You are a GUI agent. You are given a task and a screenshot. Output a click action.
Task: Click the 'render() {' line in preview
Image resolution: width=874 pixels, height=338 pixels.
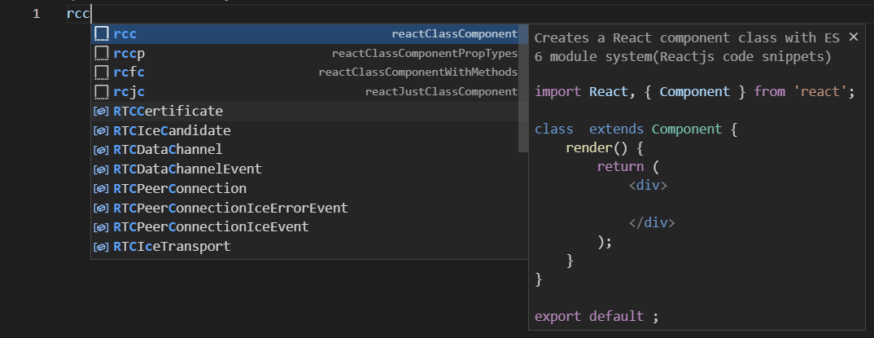(605, 148)
